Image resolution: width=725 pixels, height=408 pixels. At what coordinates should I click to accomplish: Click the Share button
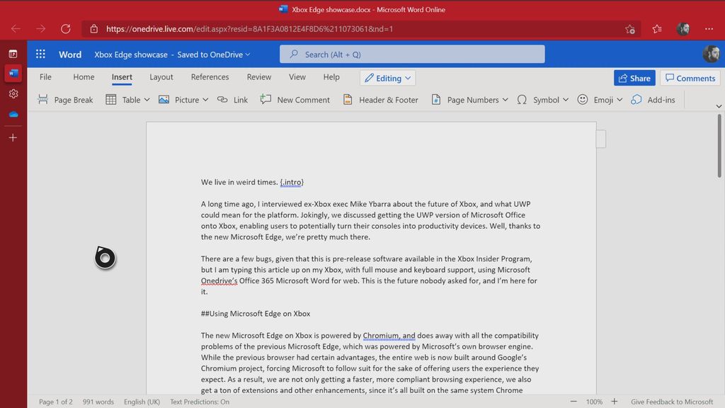(x=634, y=78)
